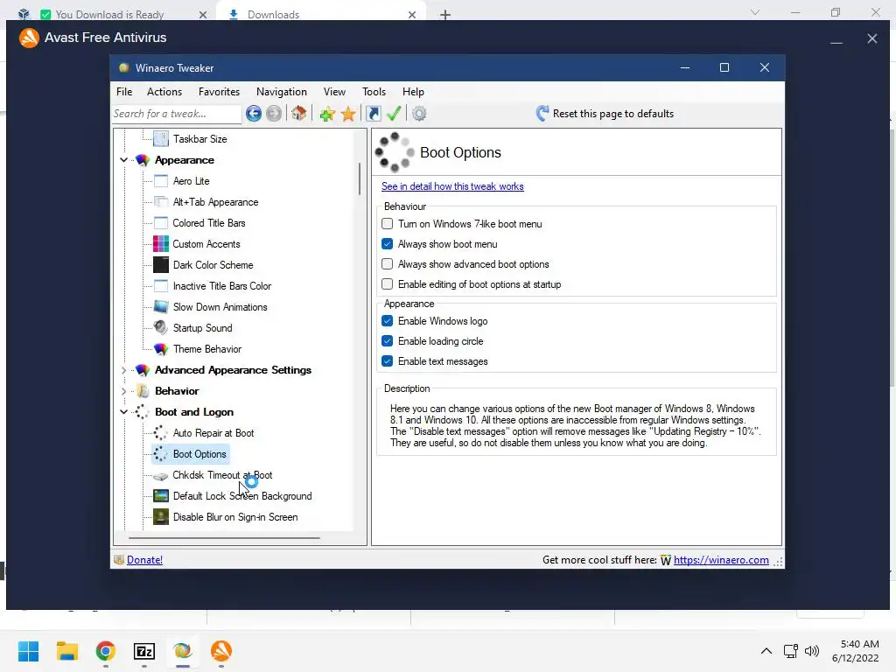896x672 pixels.
Task: Open 7-Zip from taskbar
Action: (x=144, y=651)
